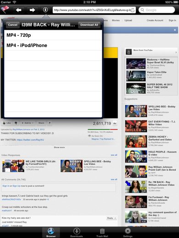The height and width of the screenshot is (238, 179).
Task: Click Create Account link
Action: coord(155,20)
